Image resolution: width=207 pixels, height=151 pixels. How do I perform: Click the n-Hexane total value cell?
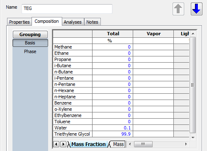click(113, 90)
